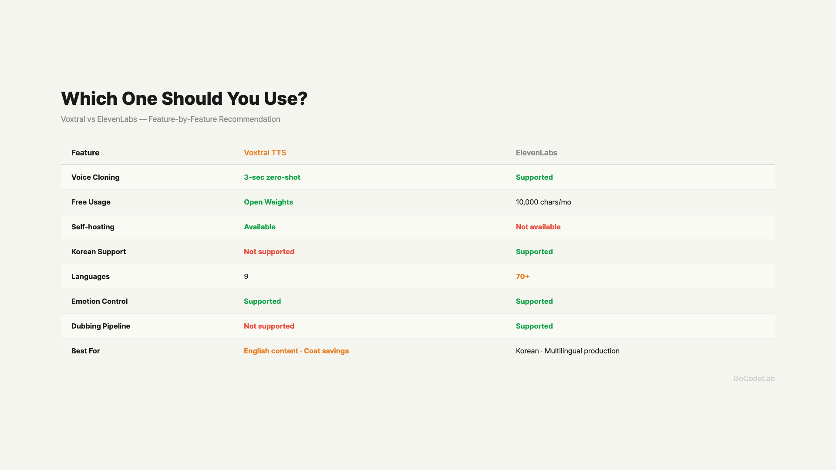
Task: Select "English content · Cost savings" text
Action: (296, 351)
